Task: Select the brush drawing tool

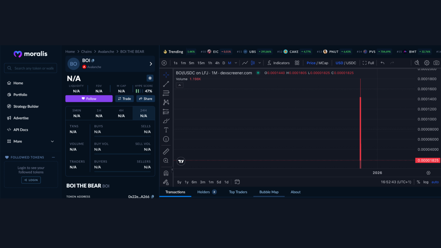Action: (x=166, y=121)
